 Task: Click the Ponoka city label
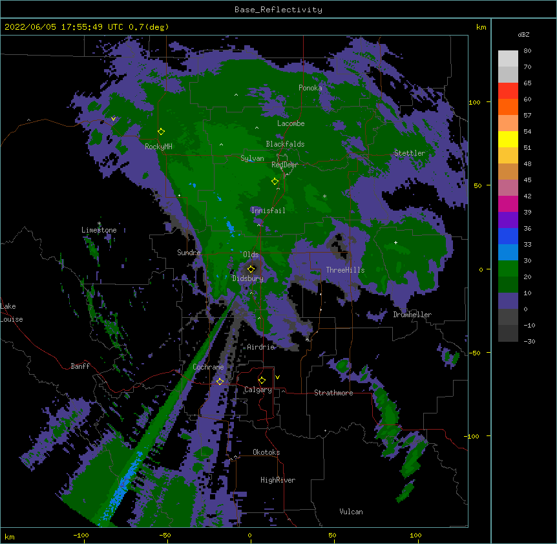pyautogui.click(x=310, y=88)
